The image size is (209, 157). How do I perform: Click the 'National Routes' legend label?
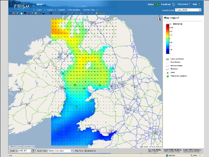(176, 65)
